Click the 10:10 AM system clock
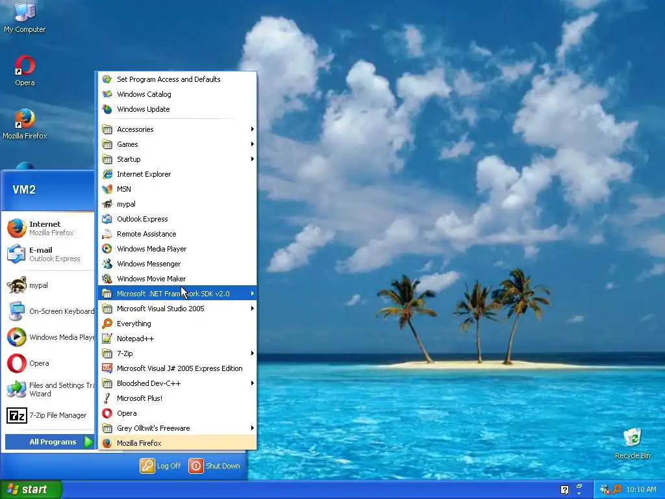 click(641, 489)
